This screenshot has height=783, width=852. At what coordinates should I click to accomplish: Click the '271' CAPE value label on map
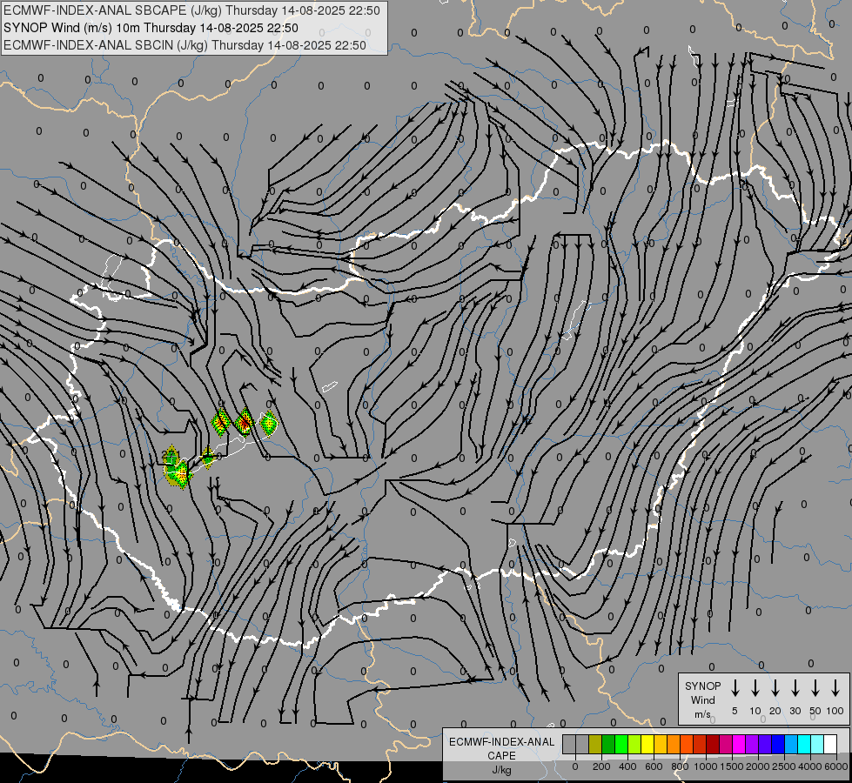coord(170,454)
